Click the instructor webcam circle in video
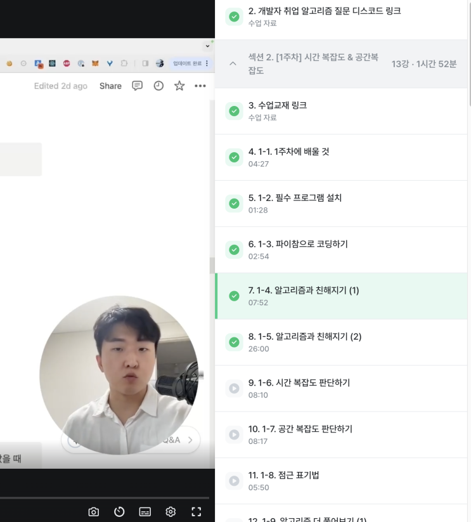This screenshot has width=471, height=522. tap(119, 375)
